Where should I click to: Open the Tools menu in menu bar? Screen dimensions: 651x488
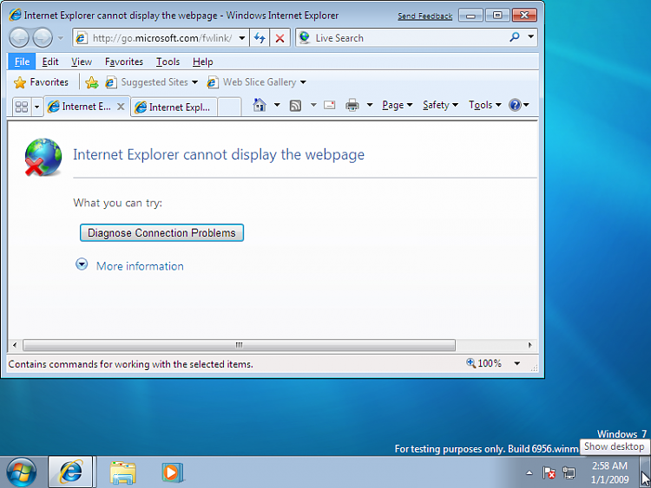[168, 62]
